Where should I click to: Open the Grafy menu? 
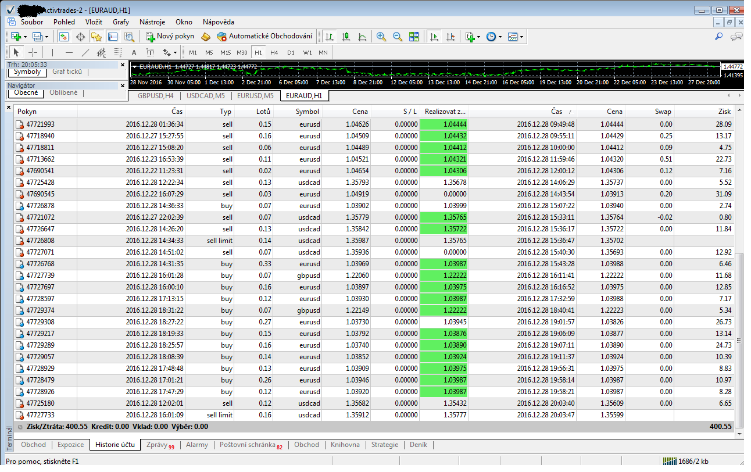121,22
